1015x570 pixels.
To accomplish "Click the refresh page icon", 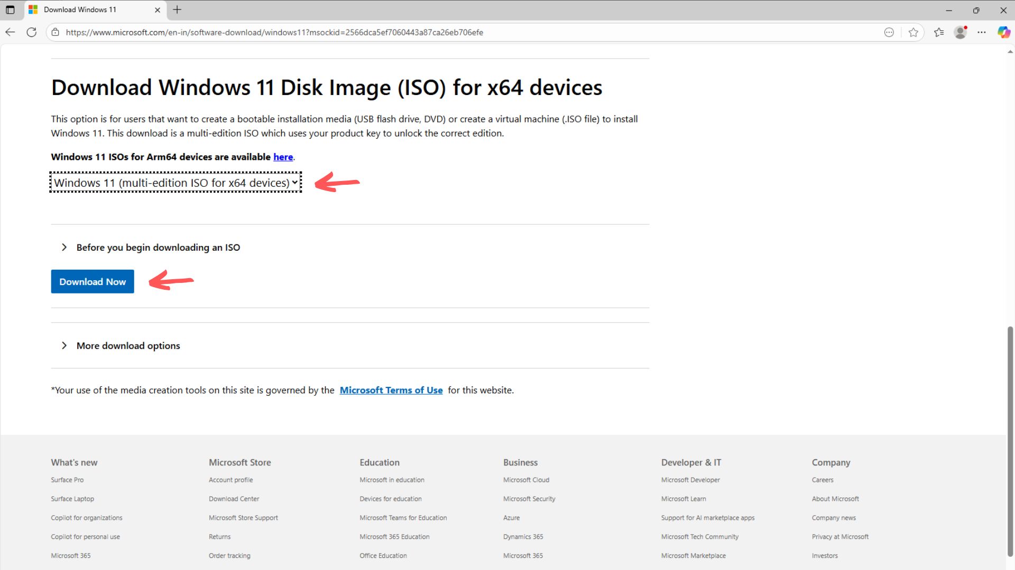I will (x=31, y=32).
